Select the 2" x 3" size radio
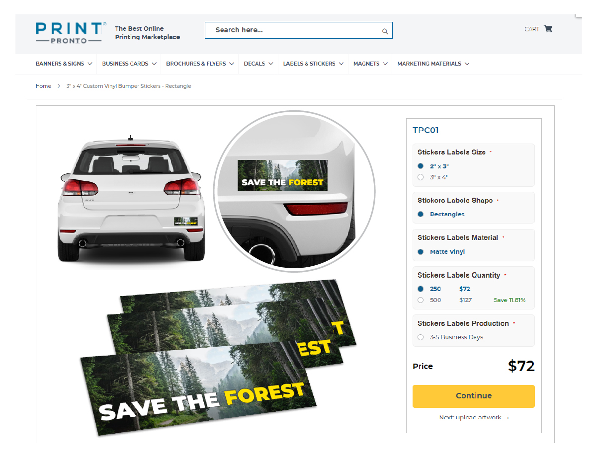 [421, 166]
